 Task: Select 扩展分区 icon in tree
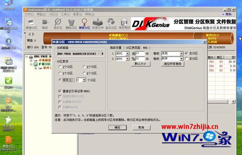pos(36,64)
